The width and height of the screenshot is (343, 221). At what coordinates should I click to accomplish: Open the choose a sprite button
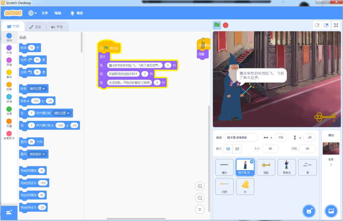[309, 210]
